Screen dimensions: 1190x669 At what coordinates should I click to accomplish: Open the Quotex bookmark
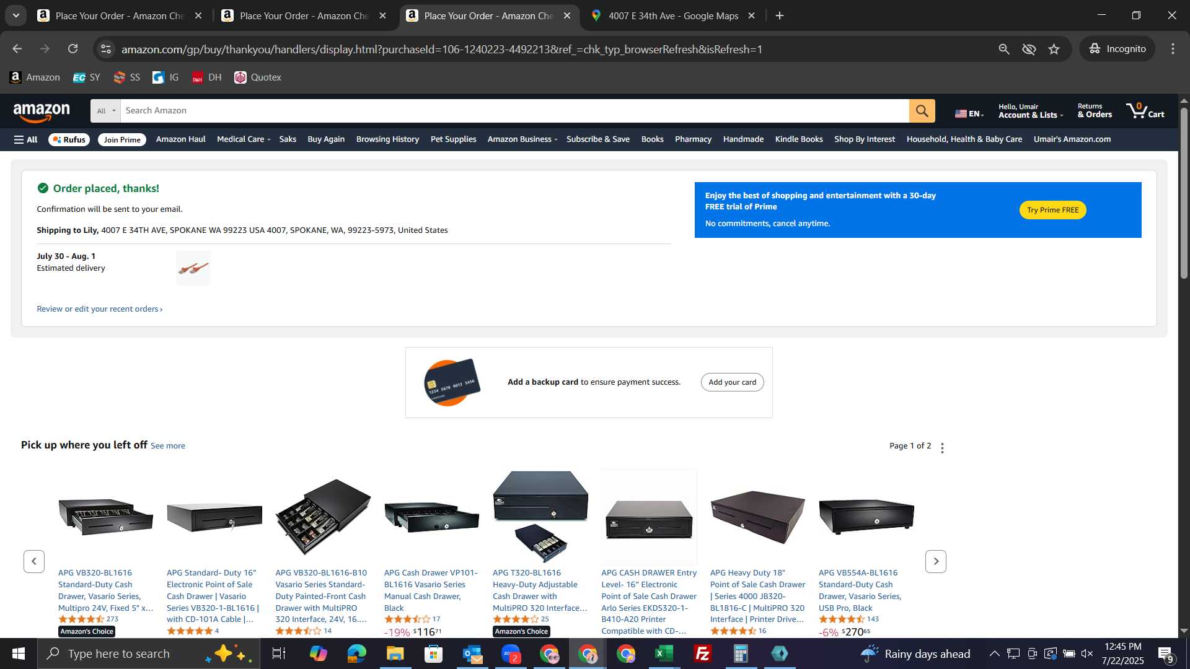(258, 77)
